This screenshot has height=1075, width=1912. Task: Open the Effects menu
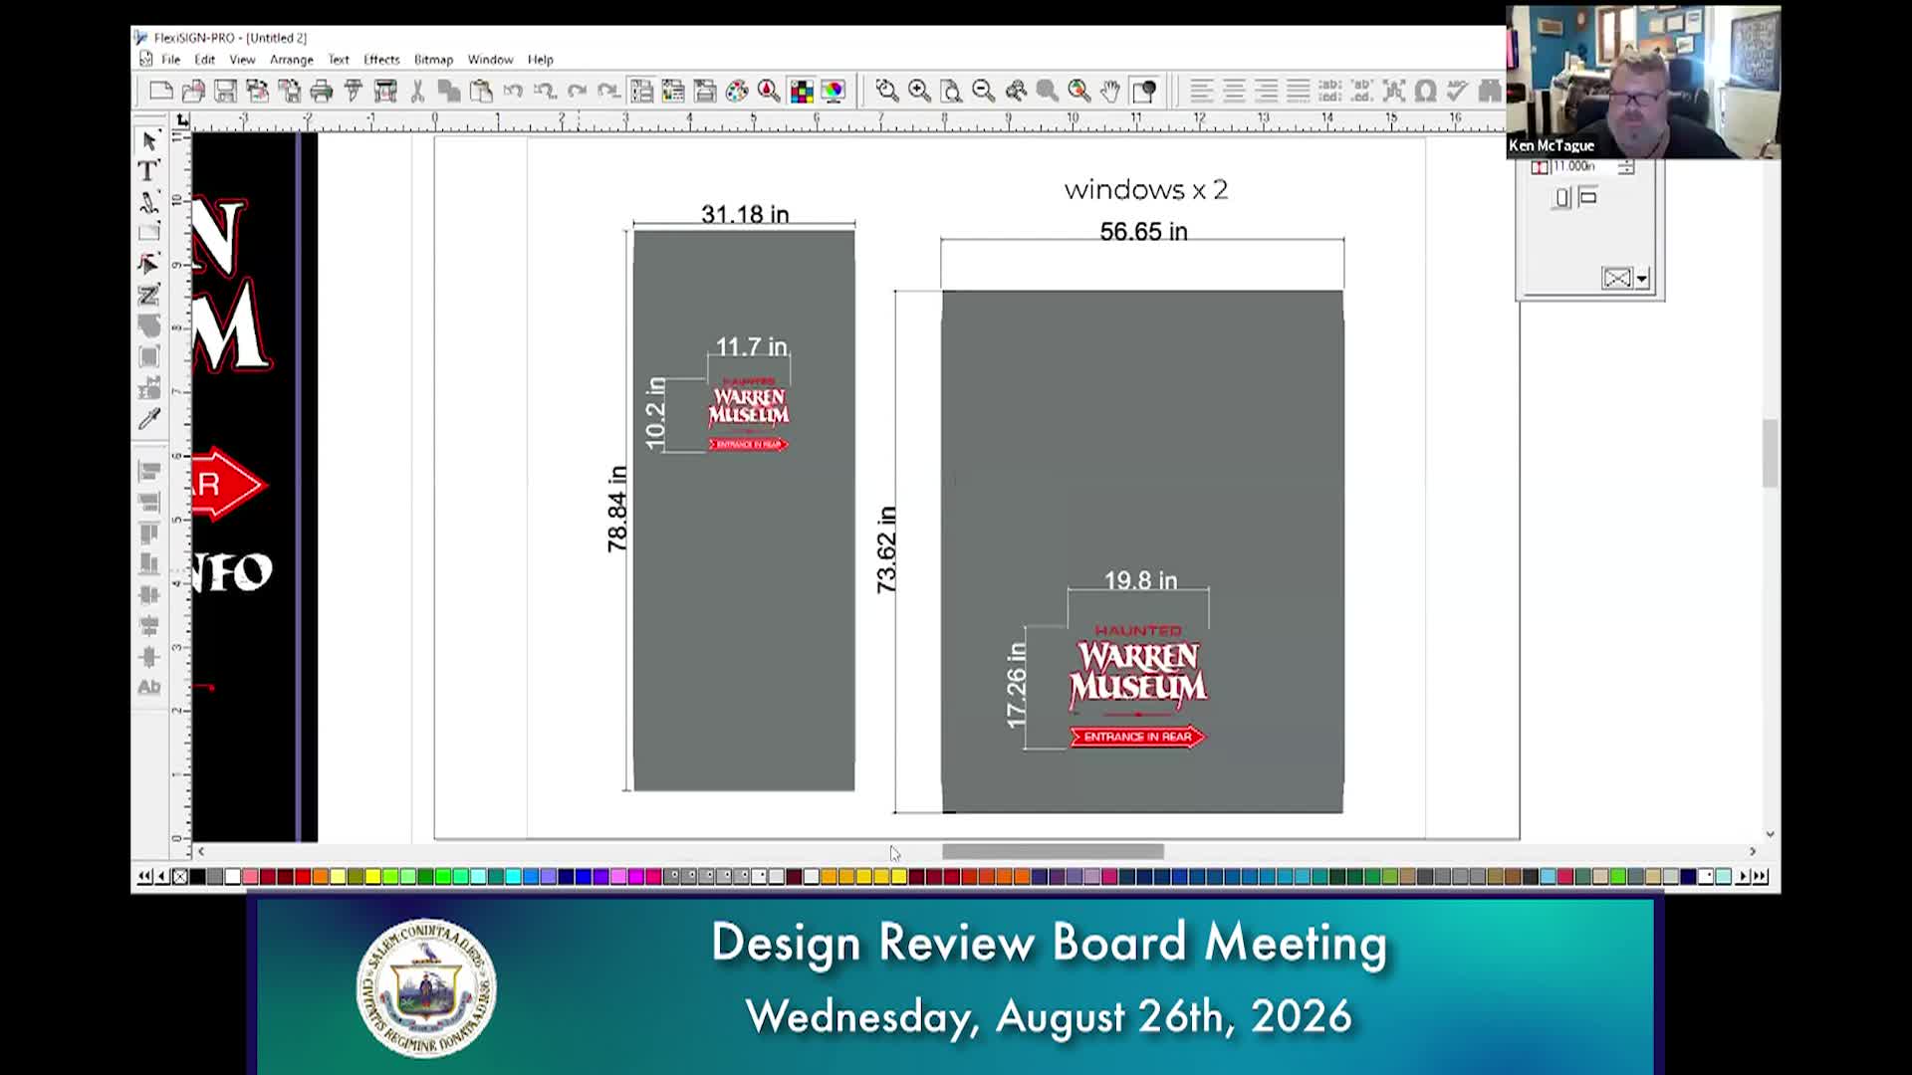381,60
